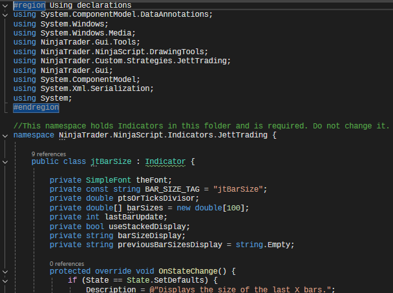Viewport: 393px width, 293px height.
Task: Click the BAR_SIZE_TAG constant name
Action: [x=172, y=189]
